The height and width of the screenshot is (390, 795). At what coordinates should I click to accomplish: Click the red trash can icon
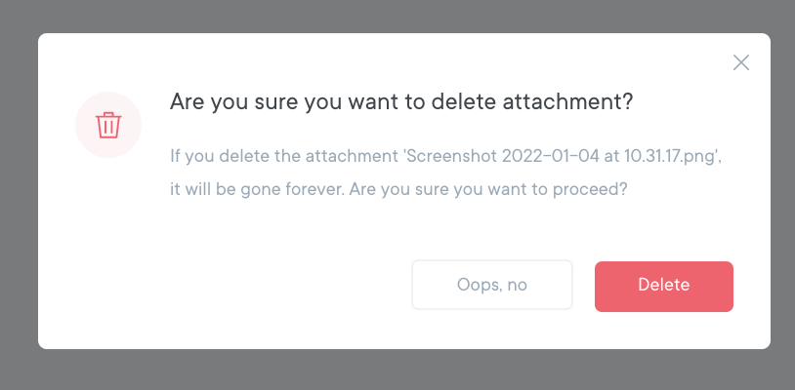click(108, 125)
